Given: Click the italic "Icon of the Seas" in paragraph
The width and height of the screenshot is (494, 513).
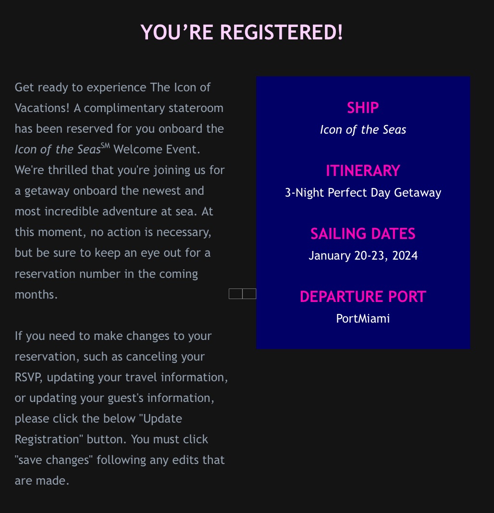Looking at the screenshot, I should tap(57, 150).
